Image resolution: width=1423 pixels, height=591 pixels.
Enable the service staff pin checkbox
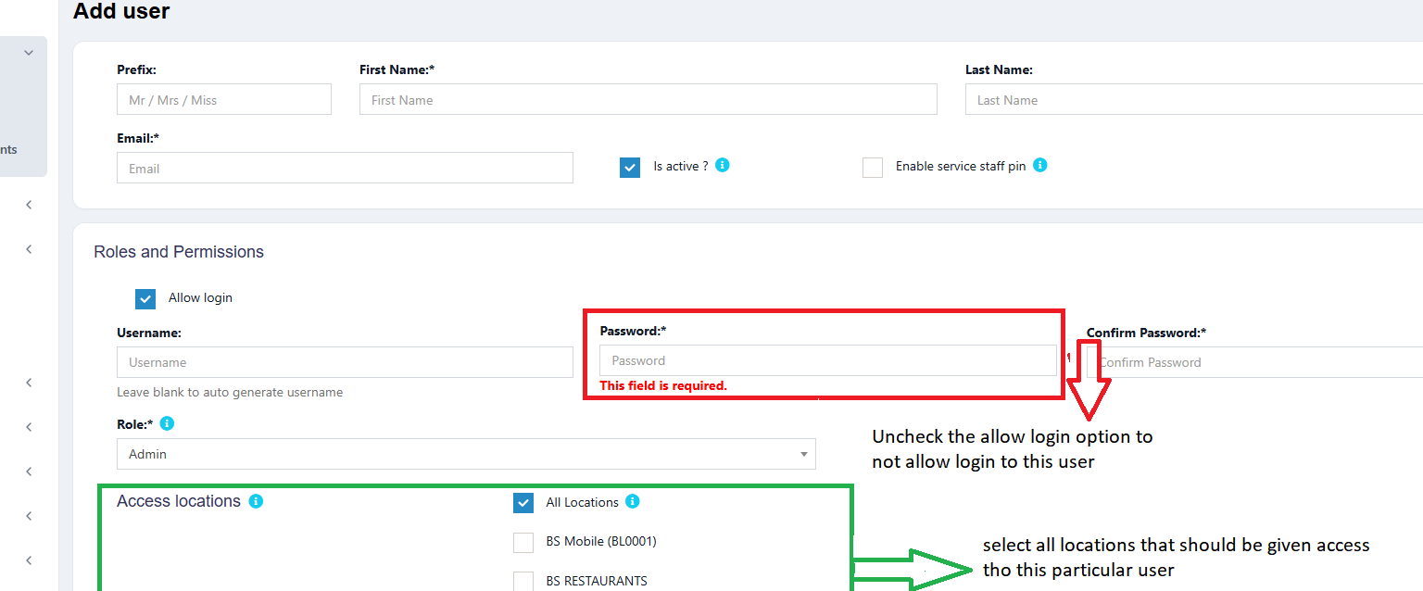(873, 168)
